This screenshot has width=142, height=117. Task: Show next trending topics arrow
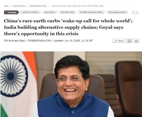137,12
